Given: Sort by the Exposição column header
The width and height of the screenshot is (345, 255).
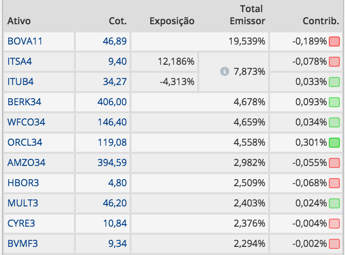Looking at the screenshot, I should point(172,21).
